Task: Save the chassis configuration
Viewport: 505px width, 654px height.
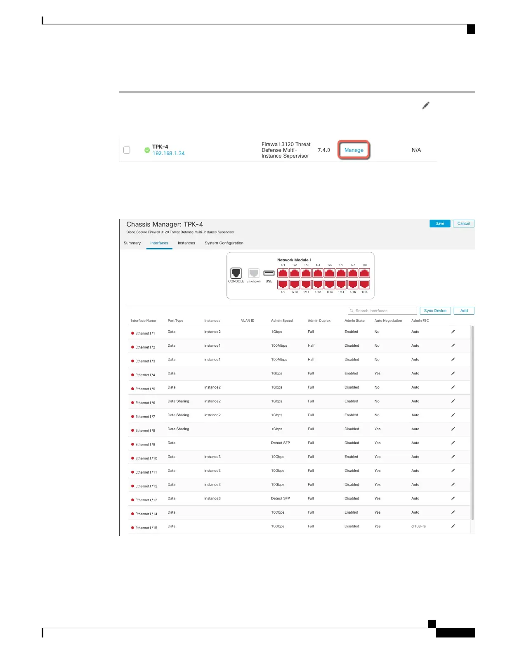Action: click(440, 223)
